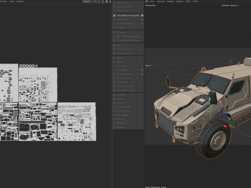Select Stop Interactive Mapping

pyautogui.click(x=128, y=40)
